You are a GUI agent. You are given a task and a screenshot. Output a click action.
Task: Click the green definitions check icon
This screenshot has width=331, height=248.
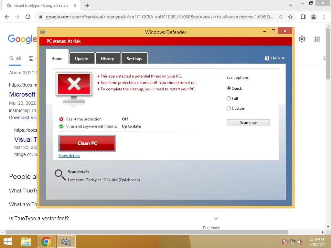[61, 126]
